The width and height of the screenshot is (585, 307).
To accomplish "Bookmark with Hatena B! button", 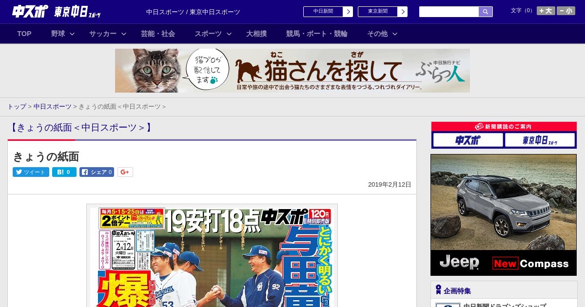I will (64, 172).
